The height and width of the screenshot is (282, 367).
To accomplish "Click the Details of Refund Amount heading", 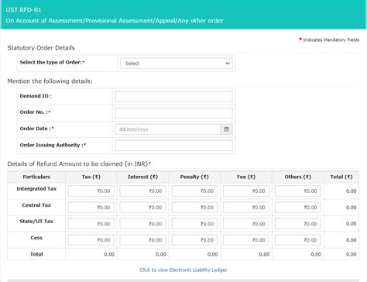I will (x=77, y=164).
